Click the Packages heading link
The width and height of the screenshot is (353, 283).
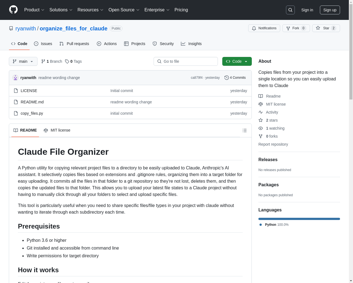[268, 185]
